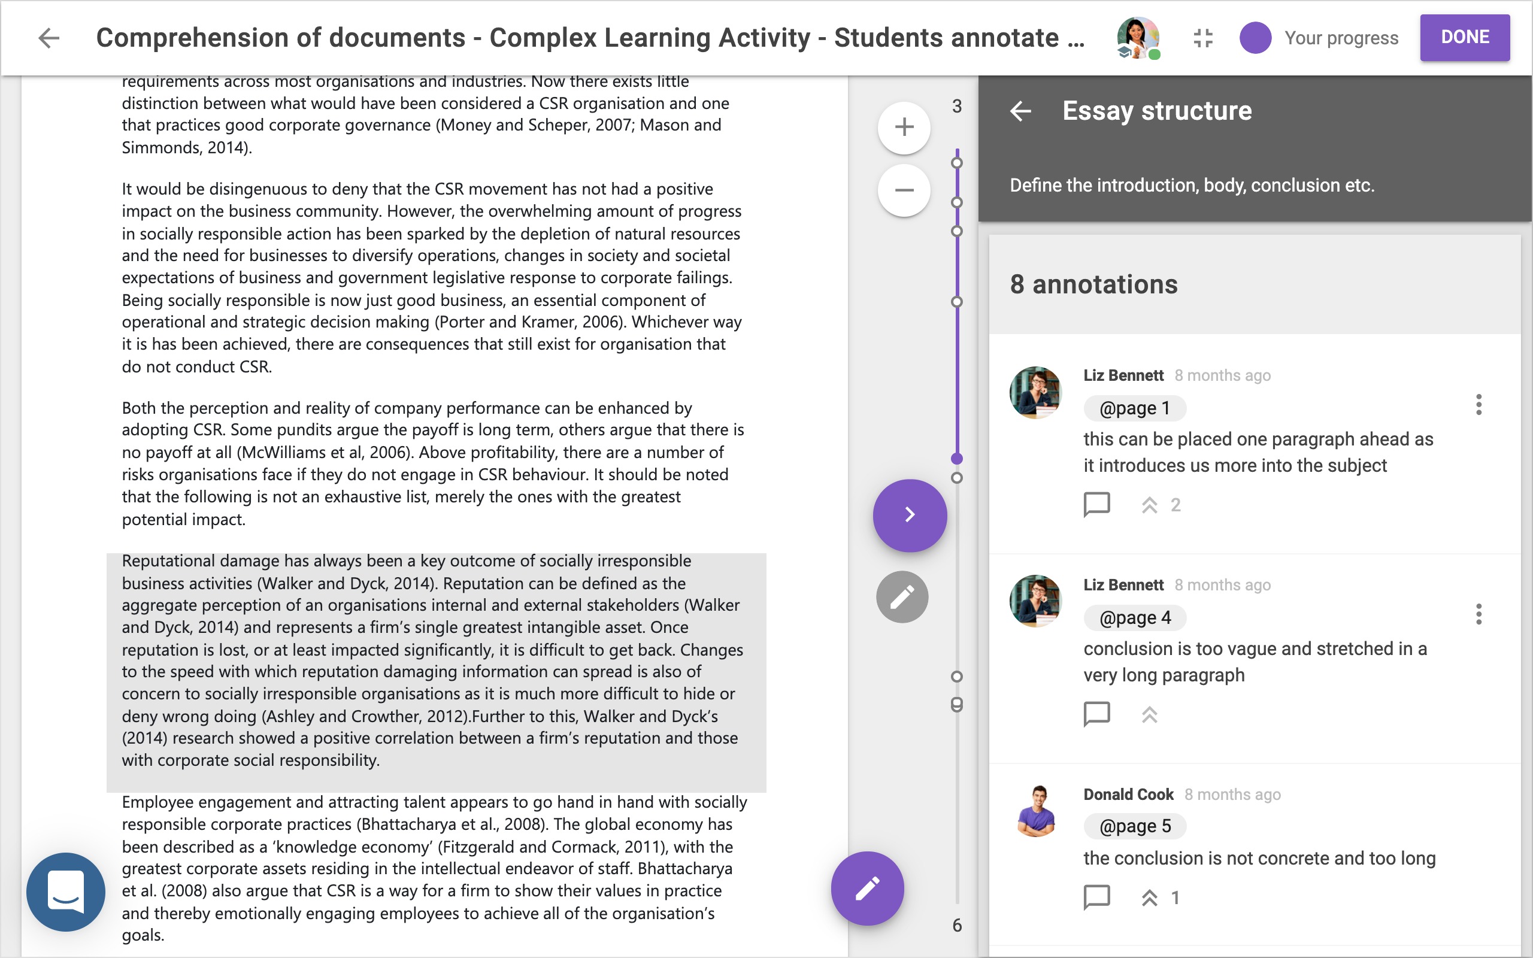Screen dimensions: 1533x958
Task: Open options menu for page 4 annotation
Action: tap(1479, 614)
